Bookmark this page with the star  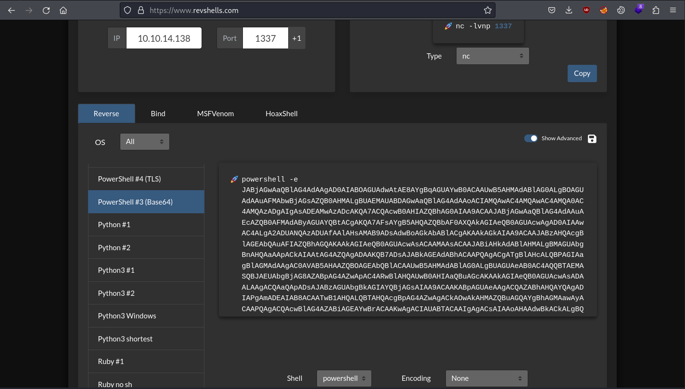tap(487, 10)
